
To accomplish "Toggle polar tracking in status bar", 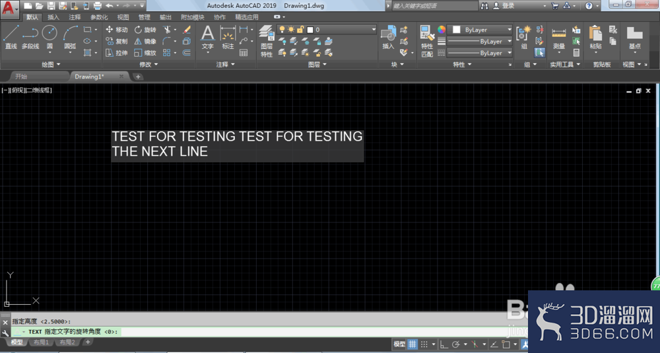I will (x=455, y=344).
